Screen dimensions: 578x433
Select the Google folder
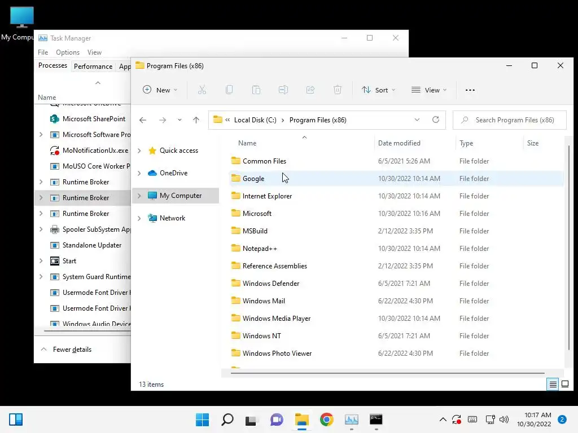tap(396, 179)
